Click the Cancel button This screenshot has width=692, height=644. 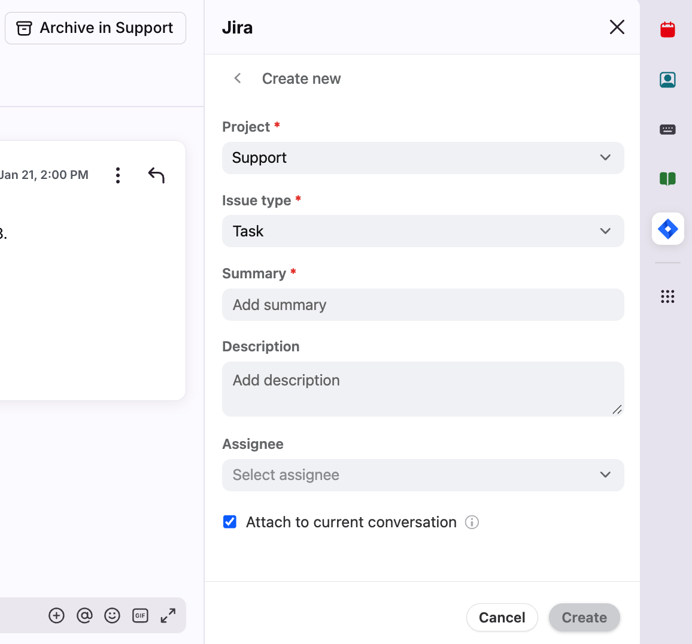click(x=502, y=618)
